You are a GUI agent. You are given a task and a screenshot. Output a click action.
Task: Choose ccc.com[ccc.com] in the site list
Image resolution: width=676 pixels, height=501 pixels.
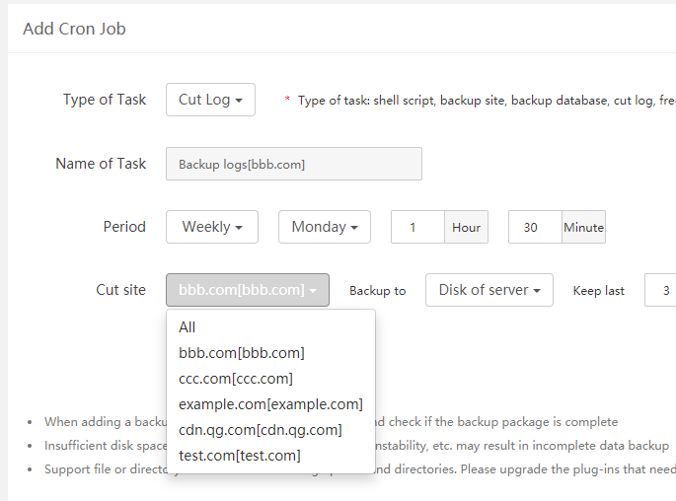click(236, 379)
